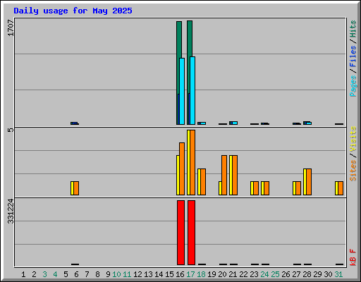Click day label '30' on the x-axis
Viewport: 361px width, 282px height.
click(328, 274)
